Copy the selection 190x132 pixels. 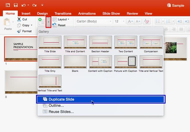(x=23, y=25)
